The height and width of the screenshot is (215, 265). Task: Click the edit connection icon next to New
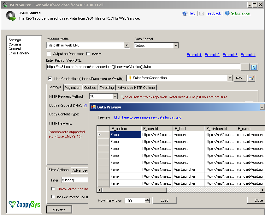point(251,78)
